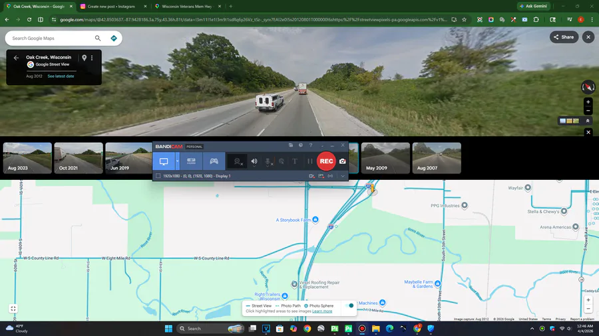The height and width of the screenshot is (336, 599).
Task: Open File Explorer from taskbar
Action: (x=376, y=329)
